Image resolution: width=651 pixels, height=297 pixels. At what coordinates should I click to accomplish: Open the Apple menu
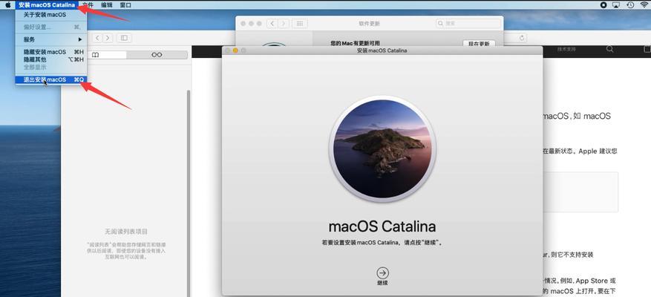(x=8, y=5)
